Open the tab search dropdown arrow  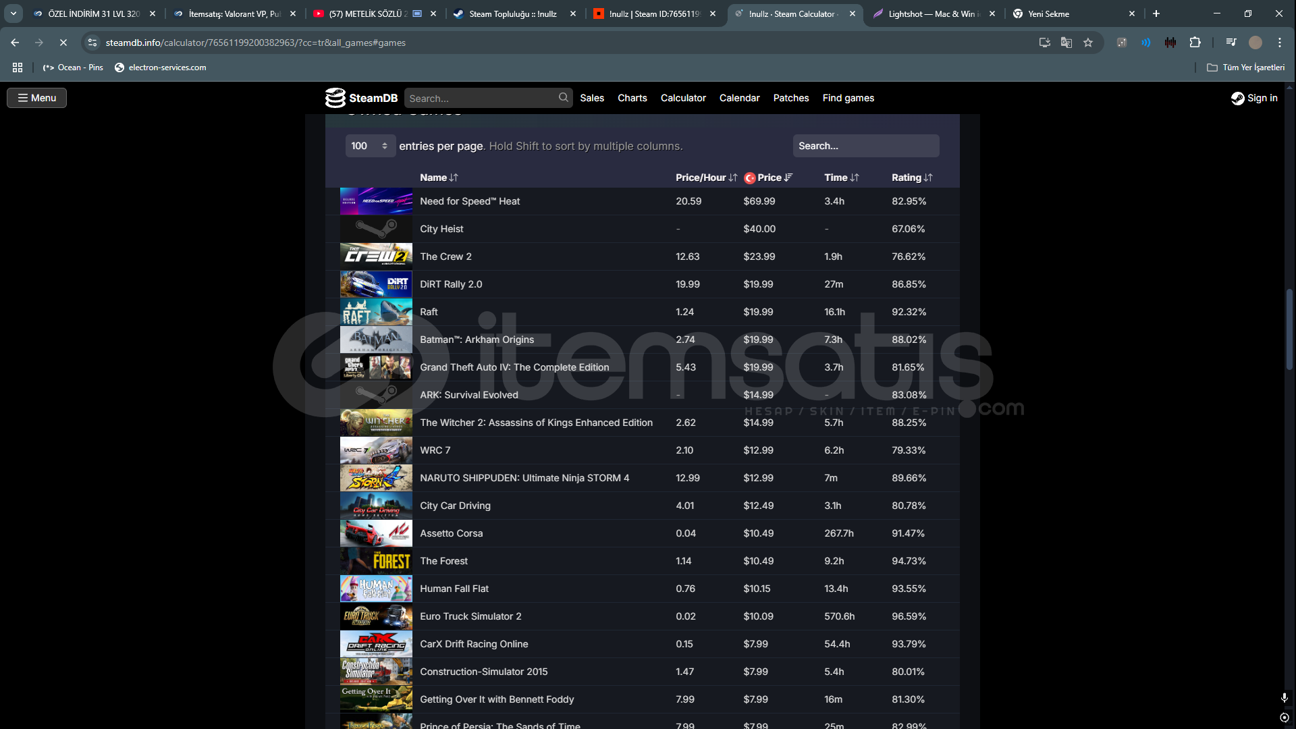[x=13, y=13]
